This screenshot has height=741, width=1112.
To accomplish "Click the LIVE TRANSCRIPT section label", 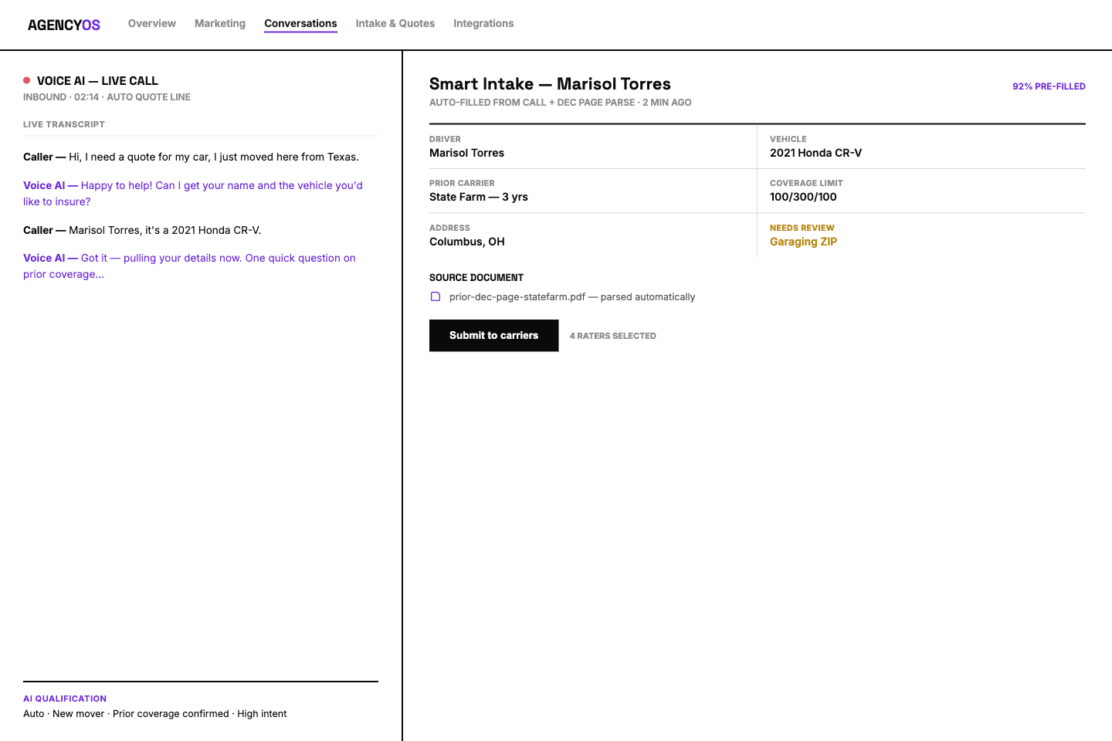I will (64, 124).
